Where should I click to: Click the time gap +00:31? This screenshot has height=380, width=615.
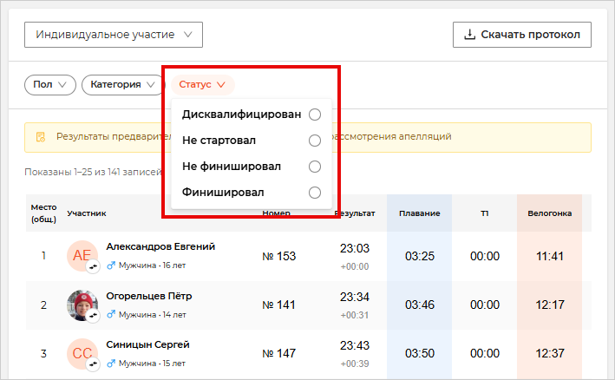pos(355,315)
